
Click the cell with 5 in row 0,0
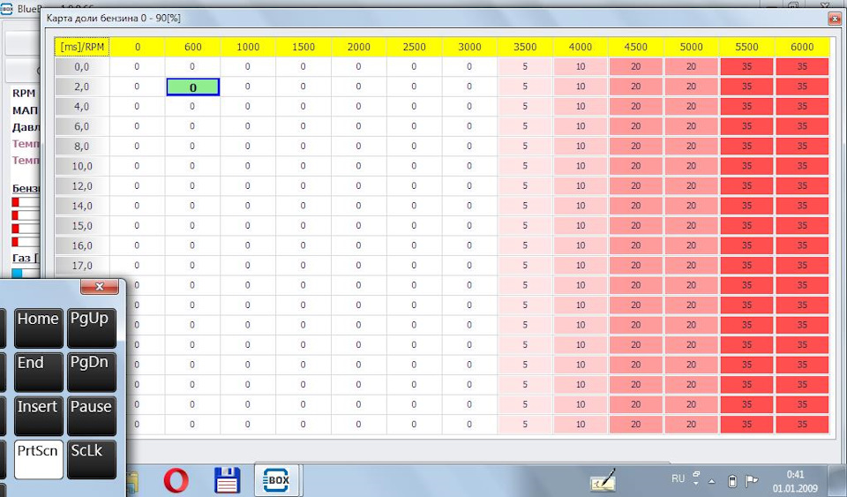click(525, 67)
